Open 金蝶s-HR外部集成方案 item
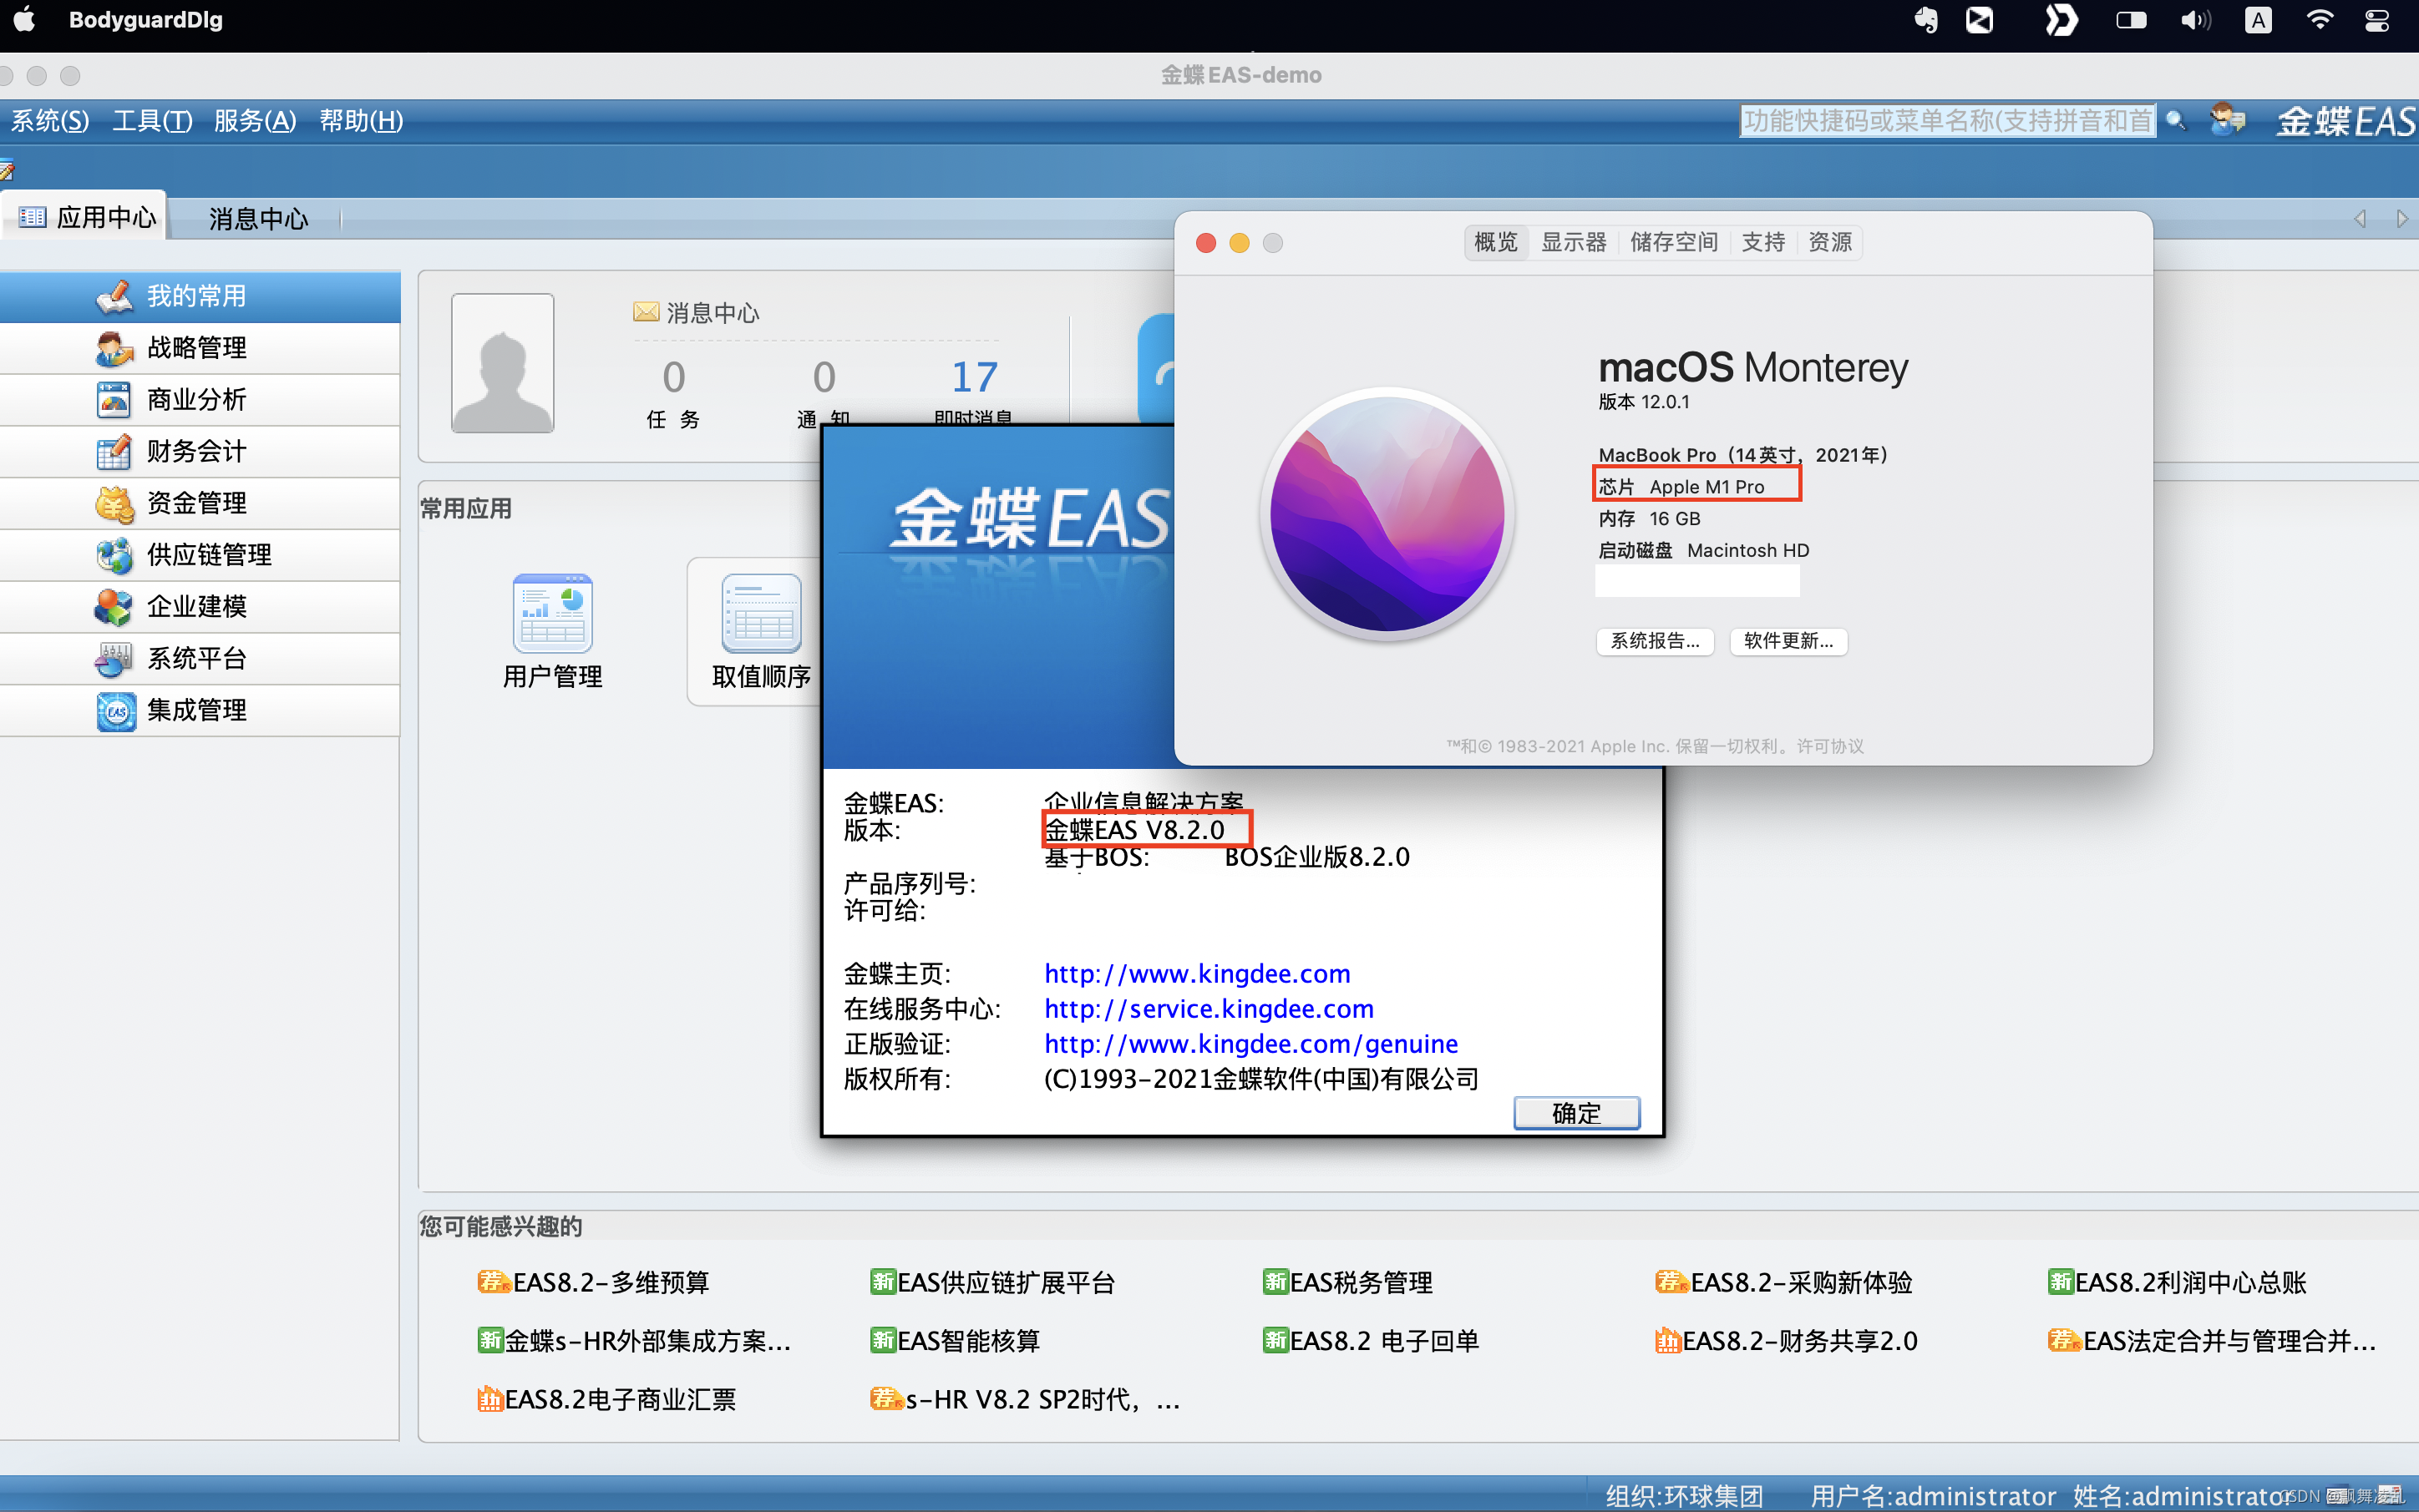This screenshot has height=1512, width=2419. [x=633, y=1341]
